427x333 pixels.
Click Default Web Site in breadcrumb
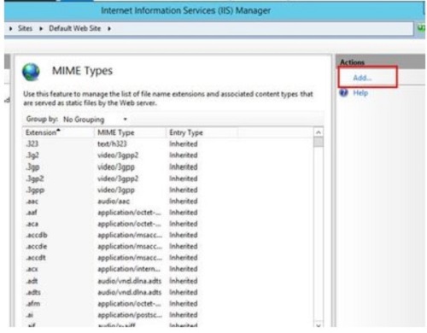point(75,28)
